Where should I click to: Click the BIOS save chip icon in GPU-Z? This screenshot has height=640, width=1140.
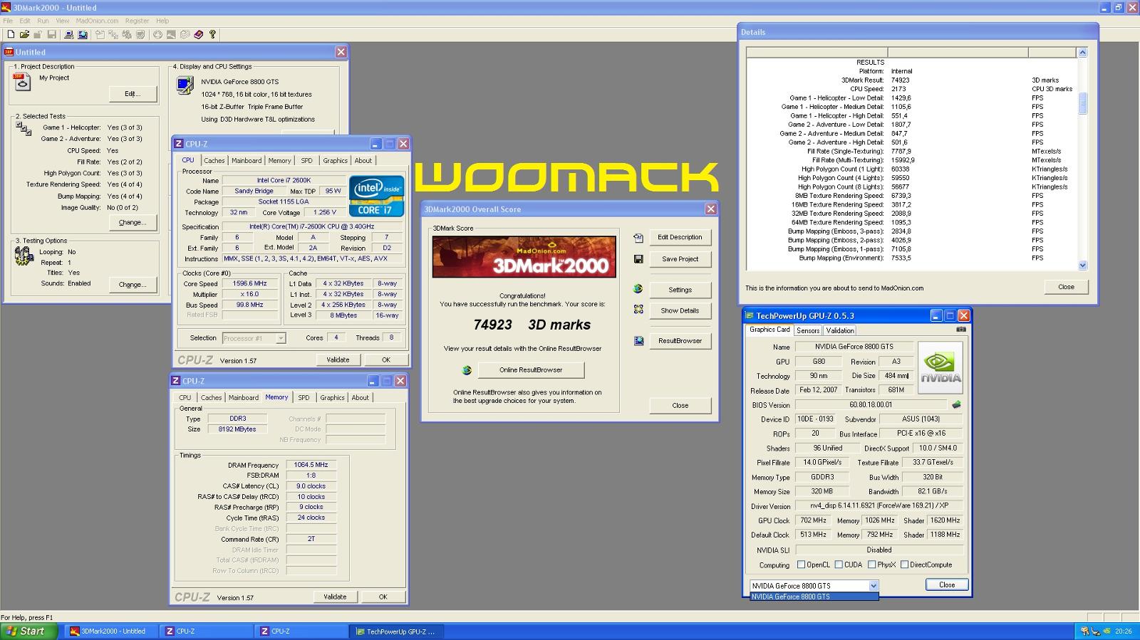click(x=956, y=404)
